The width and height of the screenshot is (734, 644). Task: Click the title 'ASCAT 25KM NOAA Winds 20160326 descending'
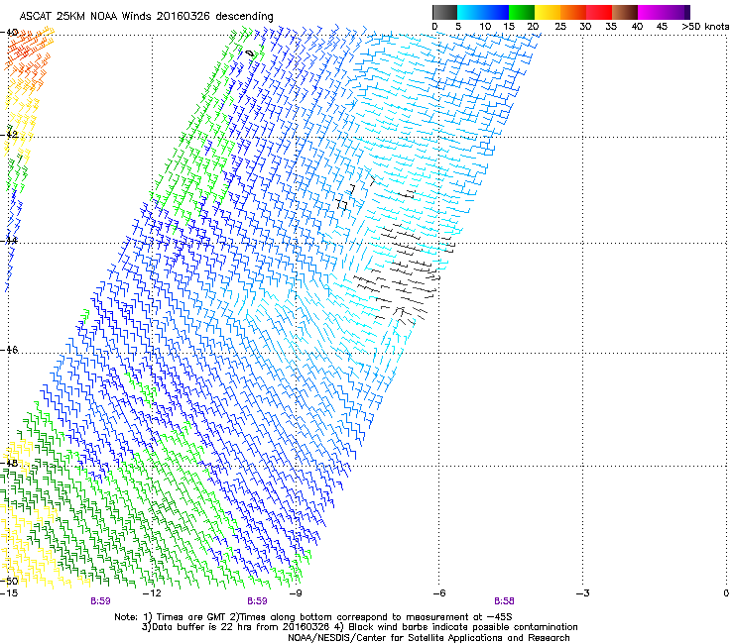(146, 16)
